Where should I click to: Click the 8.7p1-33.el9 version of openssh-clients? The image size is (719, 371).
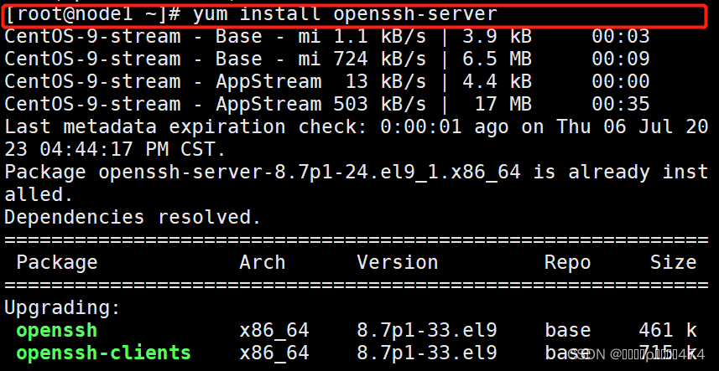click(x=427, y=353)
